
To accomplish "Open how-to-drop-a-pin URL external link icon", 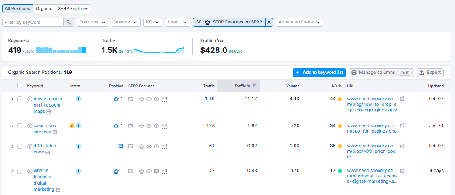I will pos(402,99).
